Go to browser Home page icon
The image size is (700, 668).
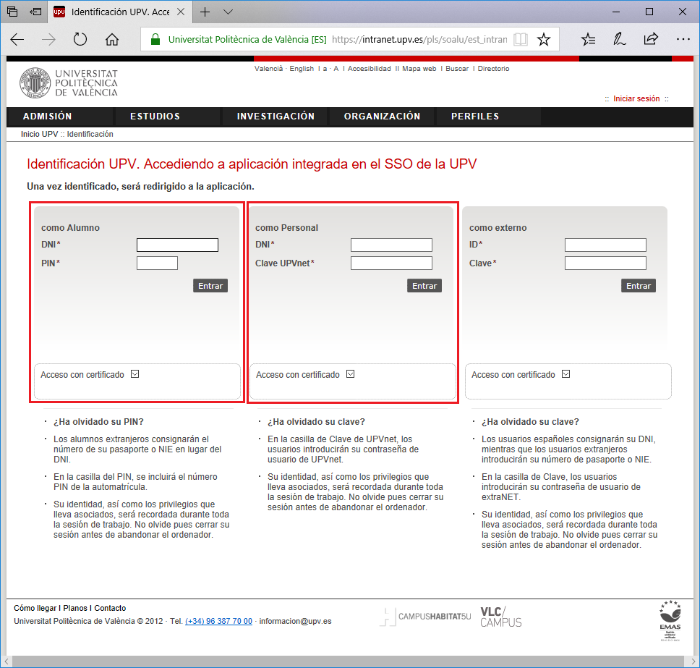coord(112,40)
